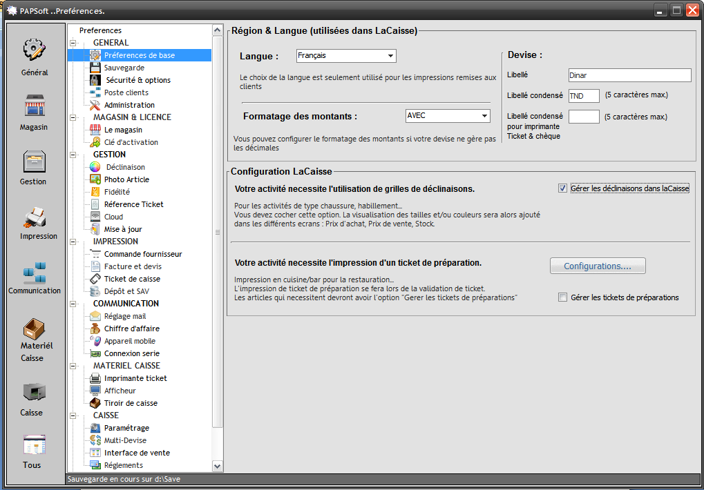Open the Gestion category icon
Screen dimensions: 704x490
point(34,162)
